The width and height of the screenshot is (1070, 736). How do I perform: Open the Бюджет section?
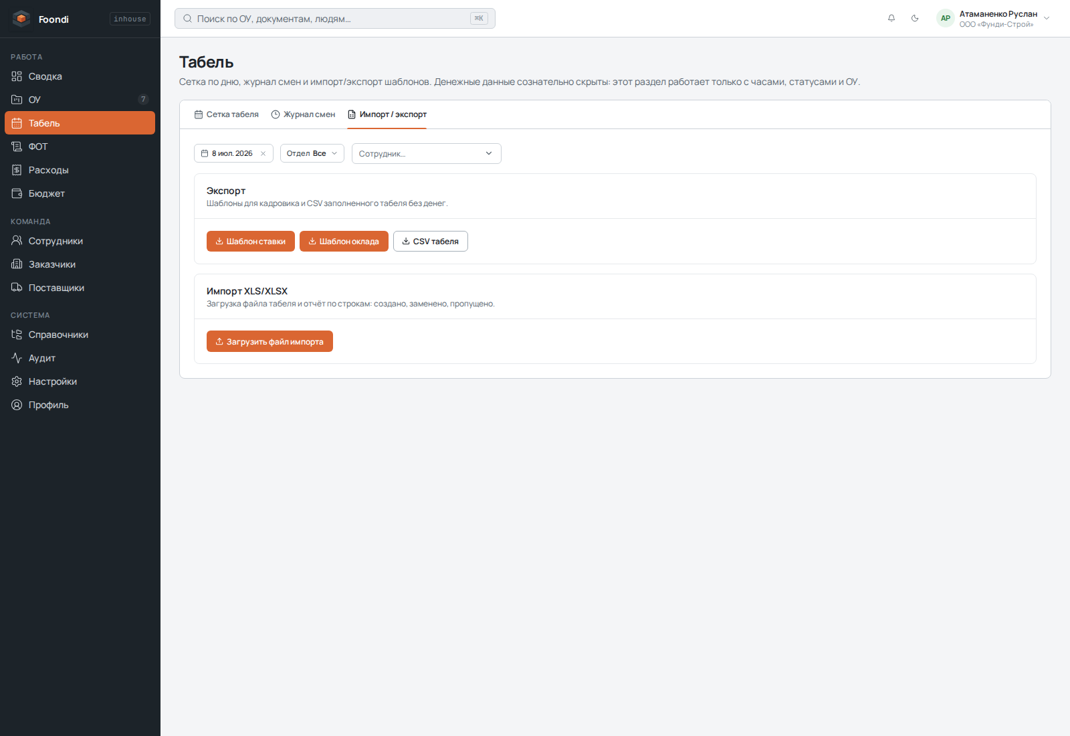pyautogui.click(x=80, y=193)
